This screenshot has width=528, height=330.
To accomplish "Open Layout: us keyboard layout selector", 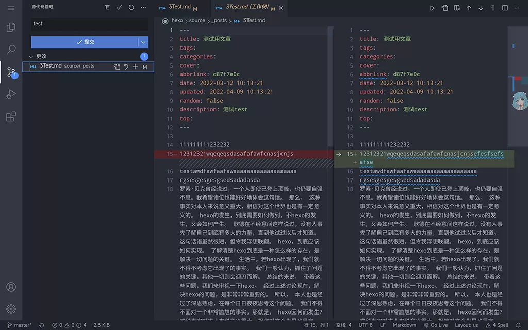I will click(466, 325).
